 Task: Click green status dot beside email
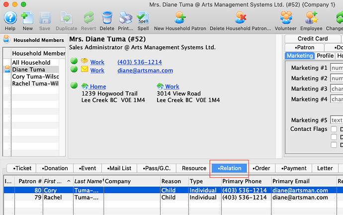point(74,69)
